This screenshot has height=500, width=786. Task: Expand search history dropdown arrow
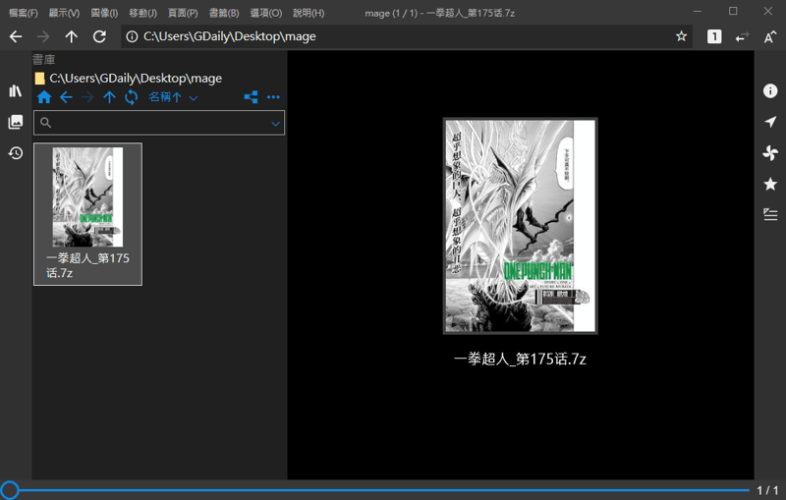[275, 123]
